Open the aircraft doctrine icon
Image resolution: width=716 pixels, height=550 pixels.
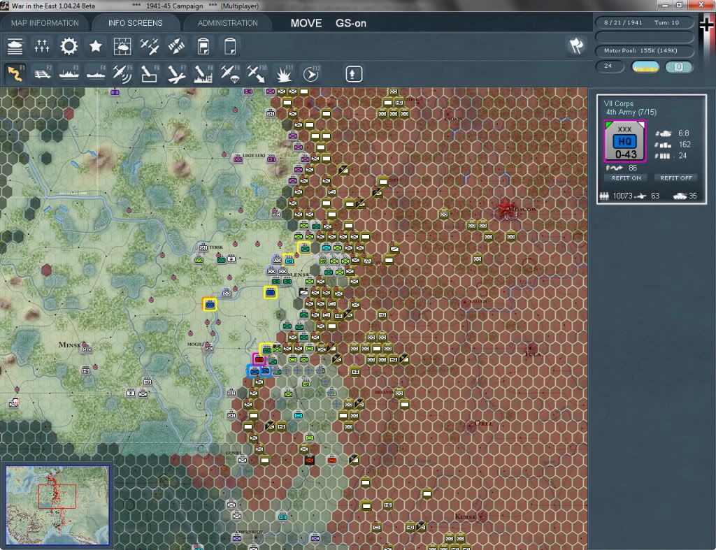click(150, 46)
